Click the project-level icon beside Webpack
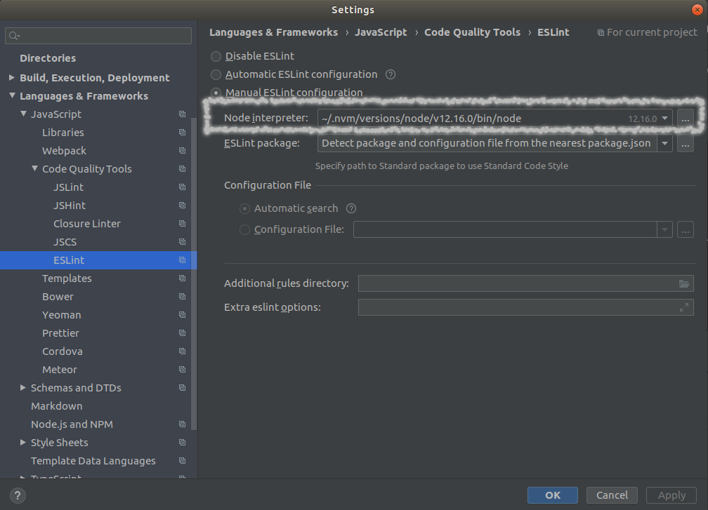 (x=183, y=151)
